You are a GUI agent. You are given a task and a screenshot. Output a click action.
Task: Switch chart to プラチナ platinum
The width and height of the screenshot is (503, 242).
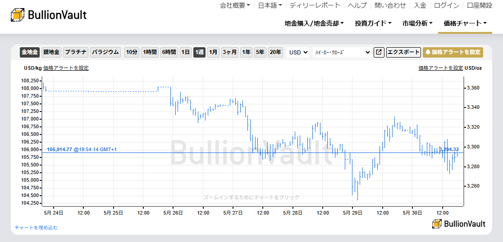tap(75, 52)
